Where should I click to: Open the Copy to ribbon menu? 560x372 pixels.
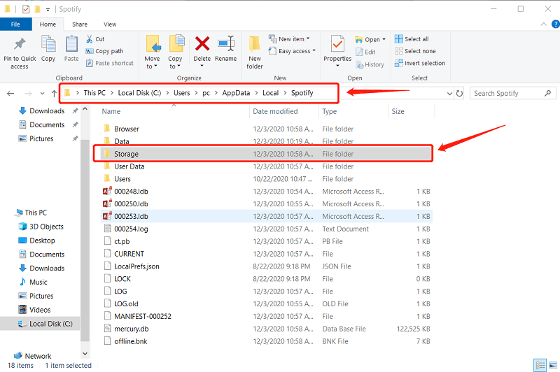pyautogui.click(x=176, y=52)
